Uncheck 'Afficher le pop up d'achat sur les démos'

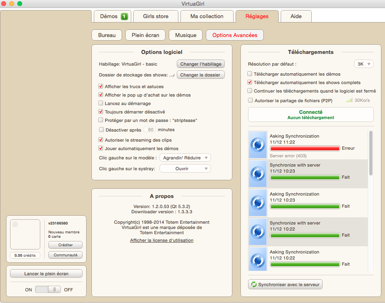tap(101, 95)
